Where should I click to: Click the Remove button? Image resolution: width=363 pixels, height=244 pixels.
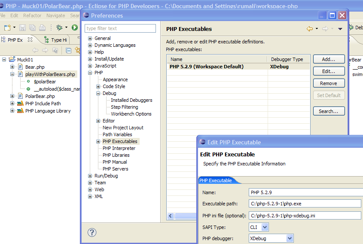pos(329,83)
